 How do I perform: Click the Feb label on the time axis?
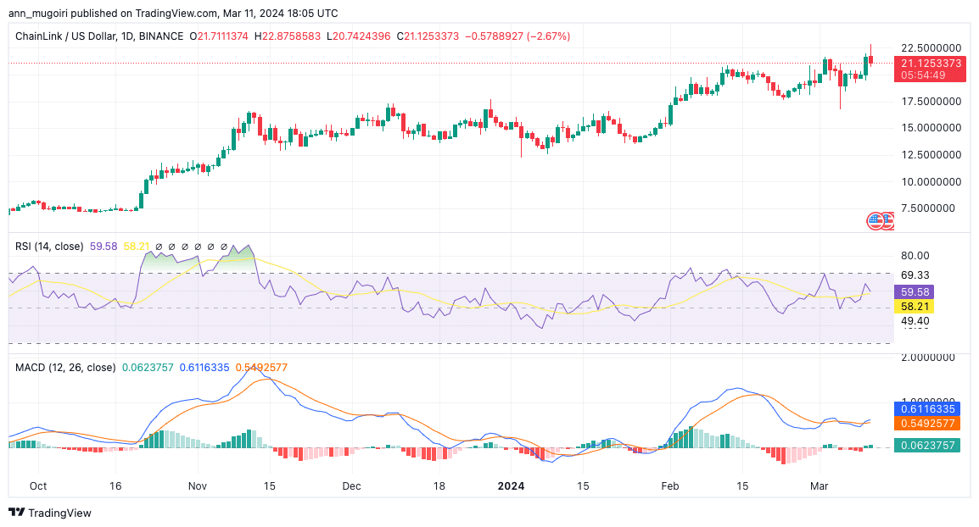(x=670, y=486)
